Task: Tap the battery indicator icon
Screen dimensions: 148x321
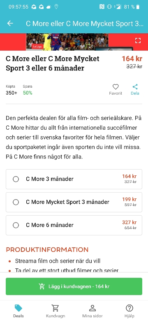Action: click(138, 7)
